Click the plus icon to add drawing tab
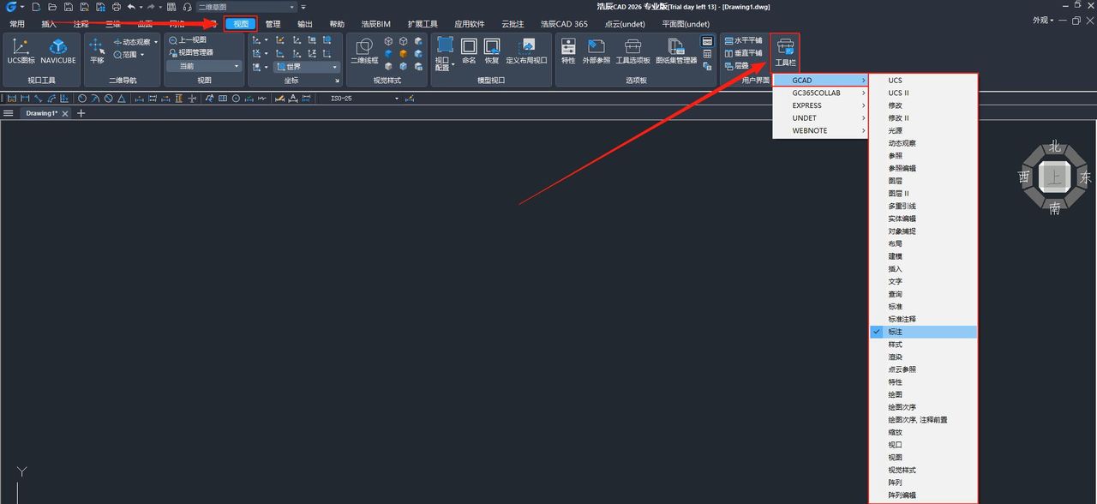Viewport: 1097px width, 504px height. [81, 113]
